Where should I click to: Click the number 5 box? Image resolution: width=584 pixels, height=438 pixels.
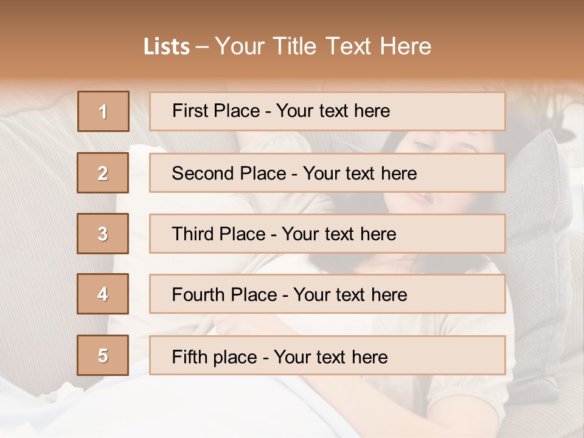tap(103, 355)
